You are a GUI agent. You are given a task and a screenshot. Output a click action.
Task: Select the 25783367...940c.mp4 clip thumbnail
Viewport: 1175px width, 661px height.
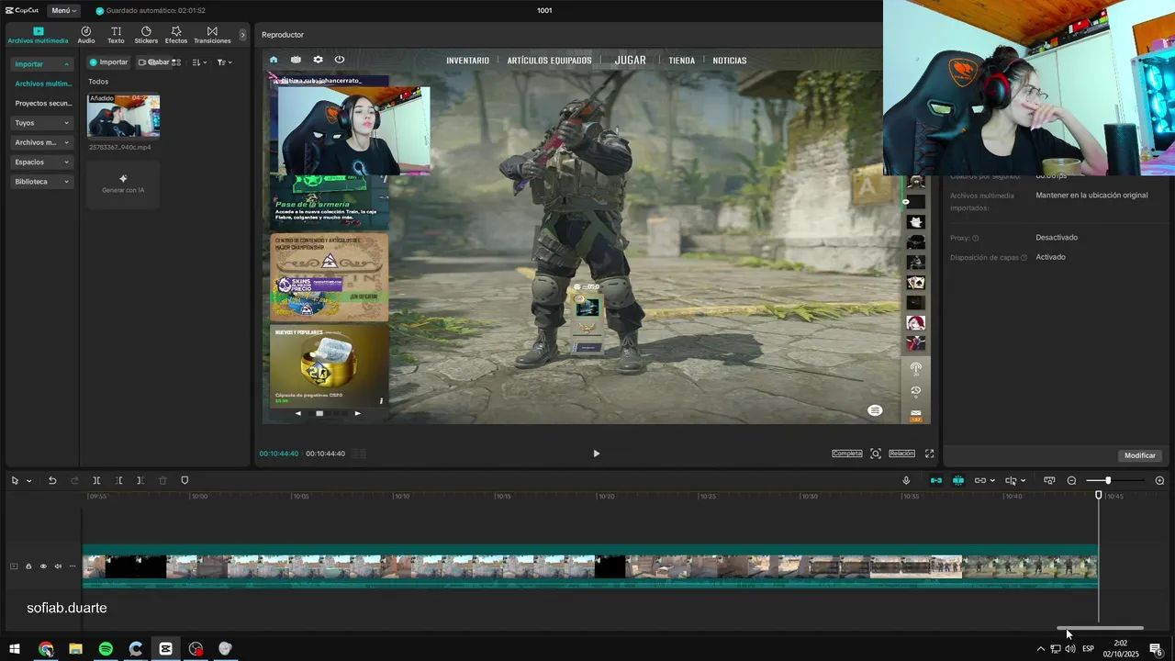(x=123, y=116)
